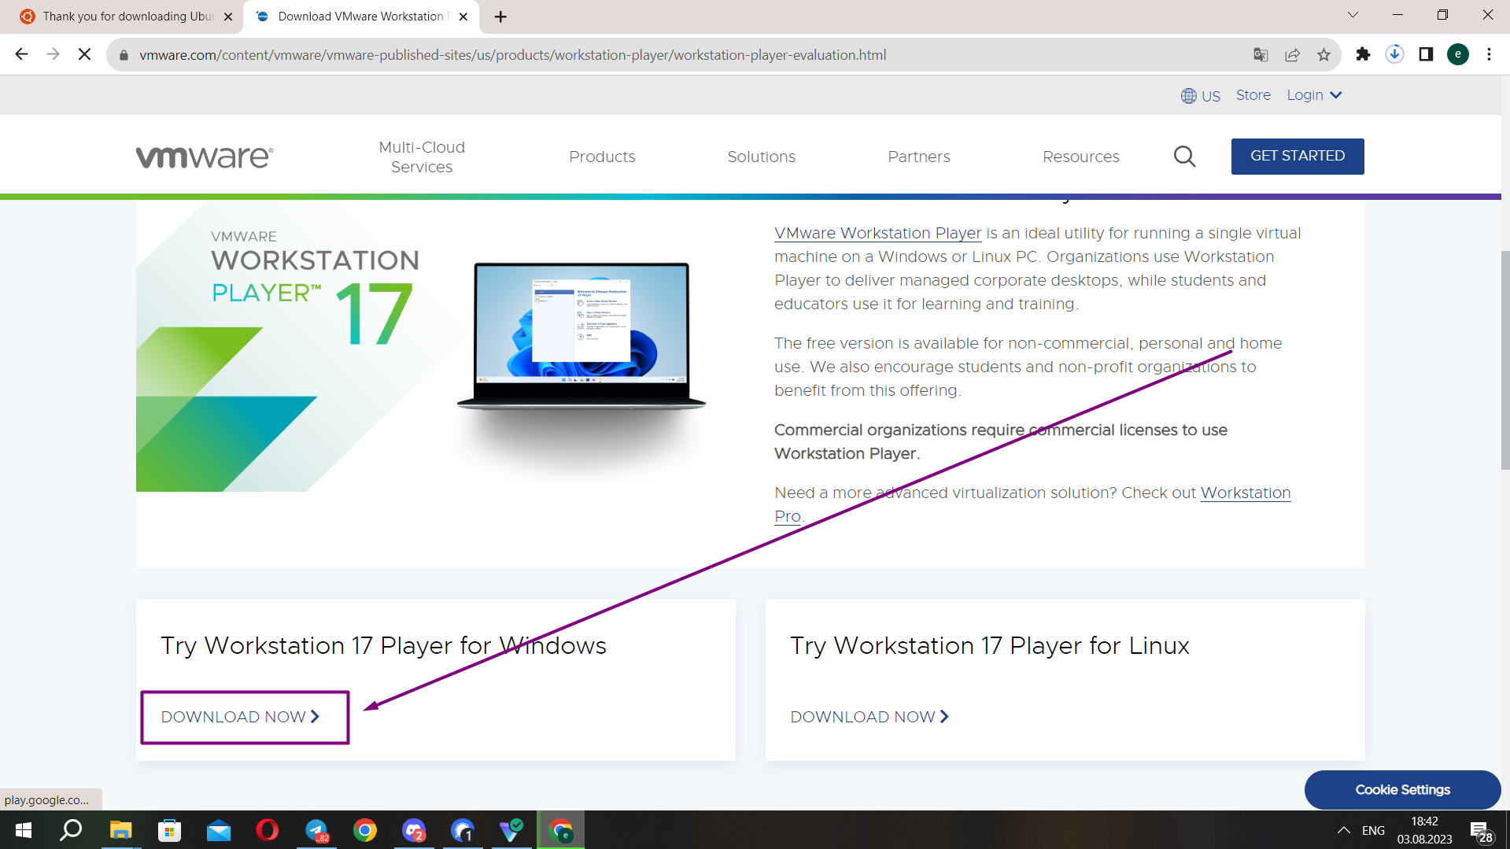
Task: Open the Partners menu
Action: (918, 157)
